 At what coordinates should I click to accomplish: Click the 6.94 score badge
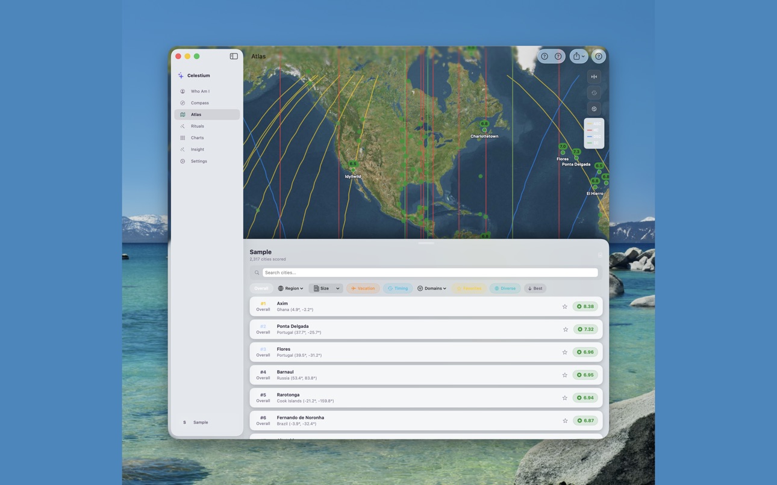pos(585,398)
